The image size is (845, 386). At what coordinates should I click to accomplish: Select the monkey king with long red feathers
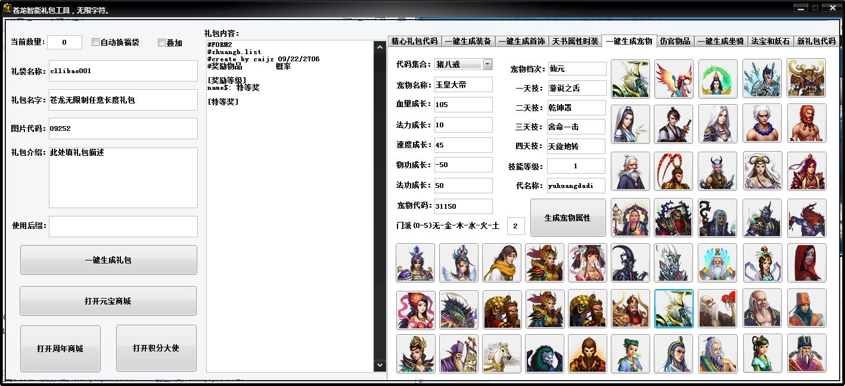673,171
